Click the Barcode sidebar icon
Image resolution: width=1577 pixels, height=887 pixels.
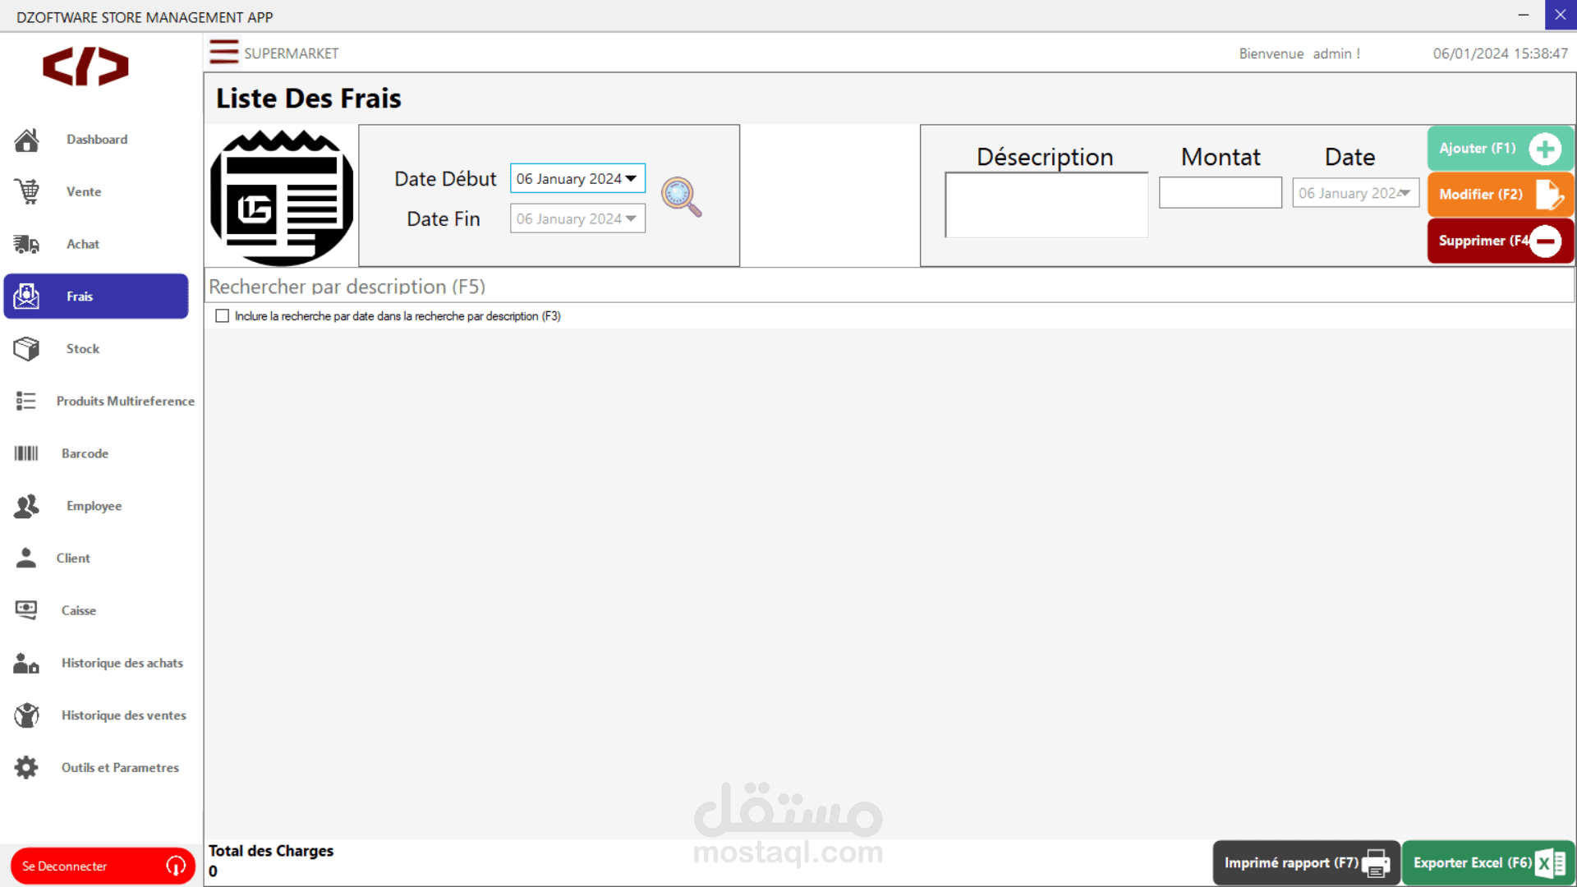26,453
